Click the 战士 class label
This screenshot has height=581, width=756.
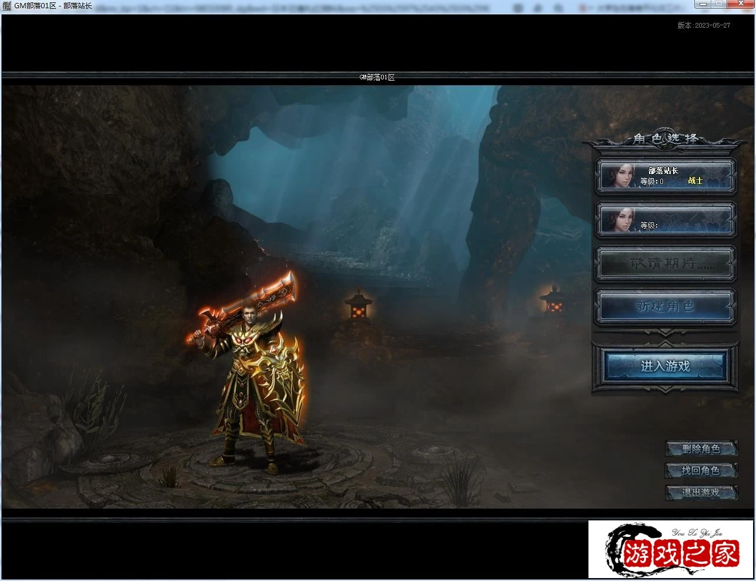point(695,181)
